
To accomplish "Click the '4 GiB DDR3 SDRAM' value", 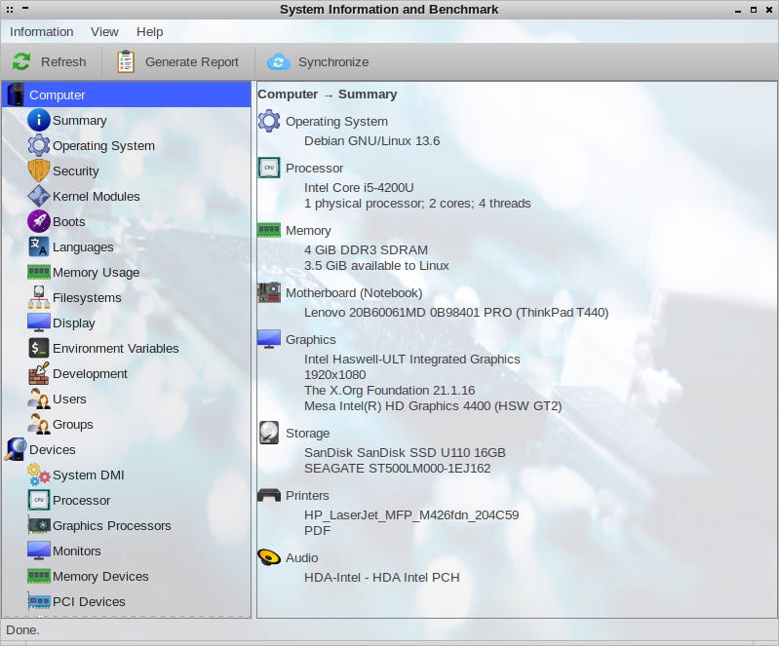I will tap(366, 249).
